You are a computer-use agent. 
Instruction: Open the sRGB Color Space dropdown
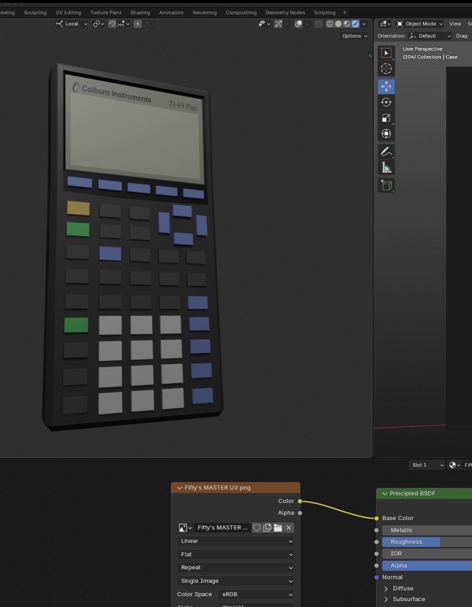click(x=256, y=594)
